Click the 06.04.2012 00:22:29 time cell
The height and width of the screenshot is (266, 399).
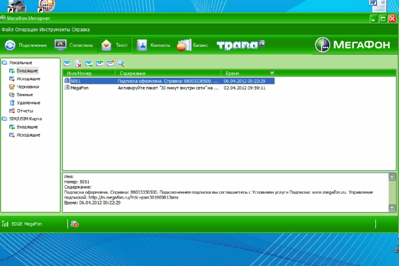click(x=244, y=81)
